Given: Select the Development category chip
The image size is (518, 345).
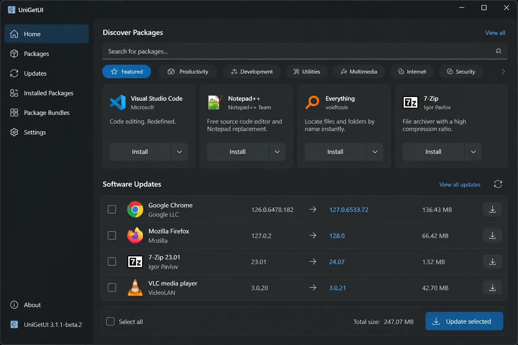Looking at the screenshot, I should (252, 71).
